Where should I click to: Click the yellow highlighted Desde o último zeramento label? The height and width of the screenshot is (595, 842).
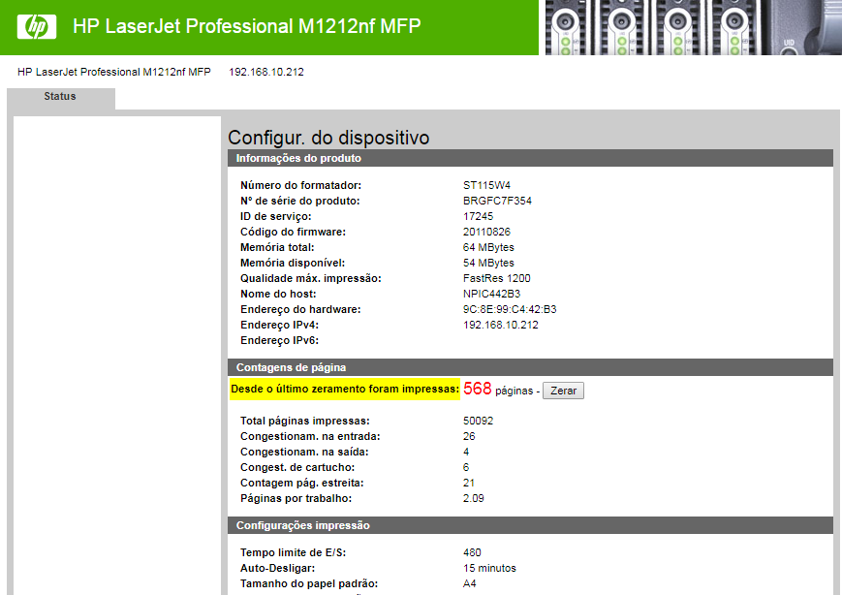(345, 389)
